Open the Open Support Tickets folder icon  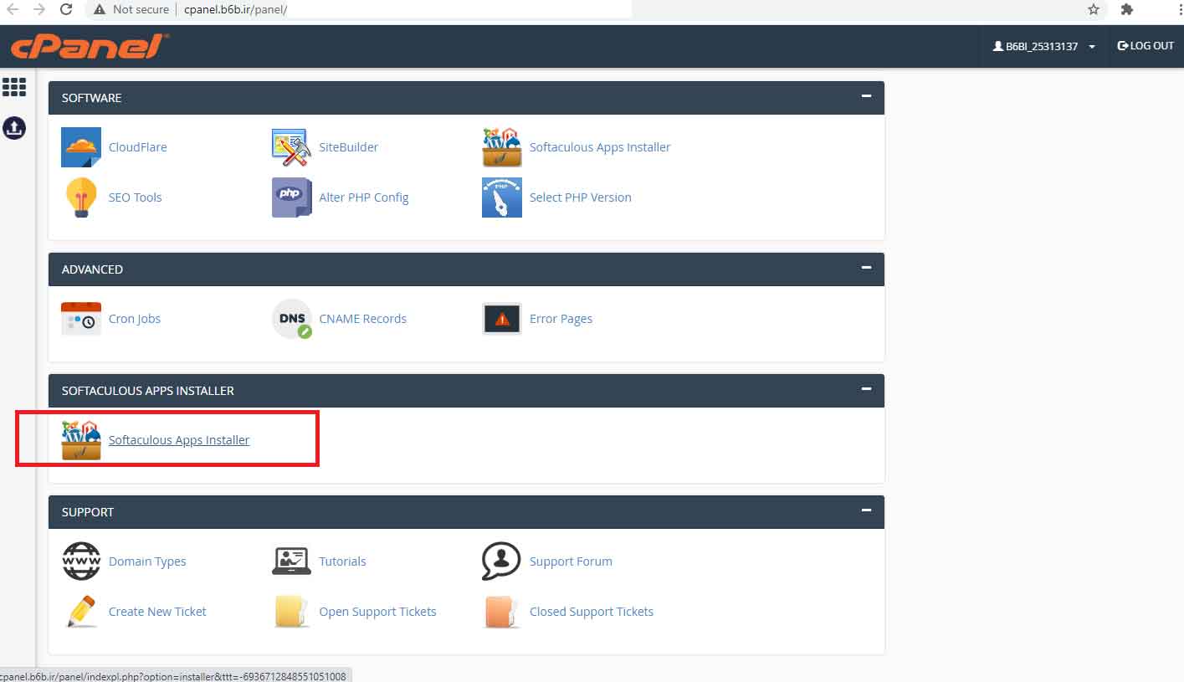coord(292,612)
